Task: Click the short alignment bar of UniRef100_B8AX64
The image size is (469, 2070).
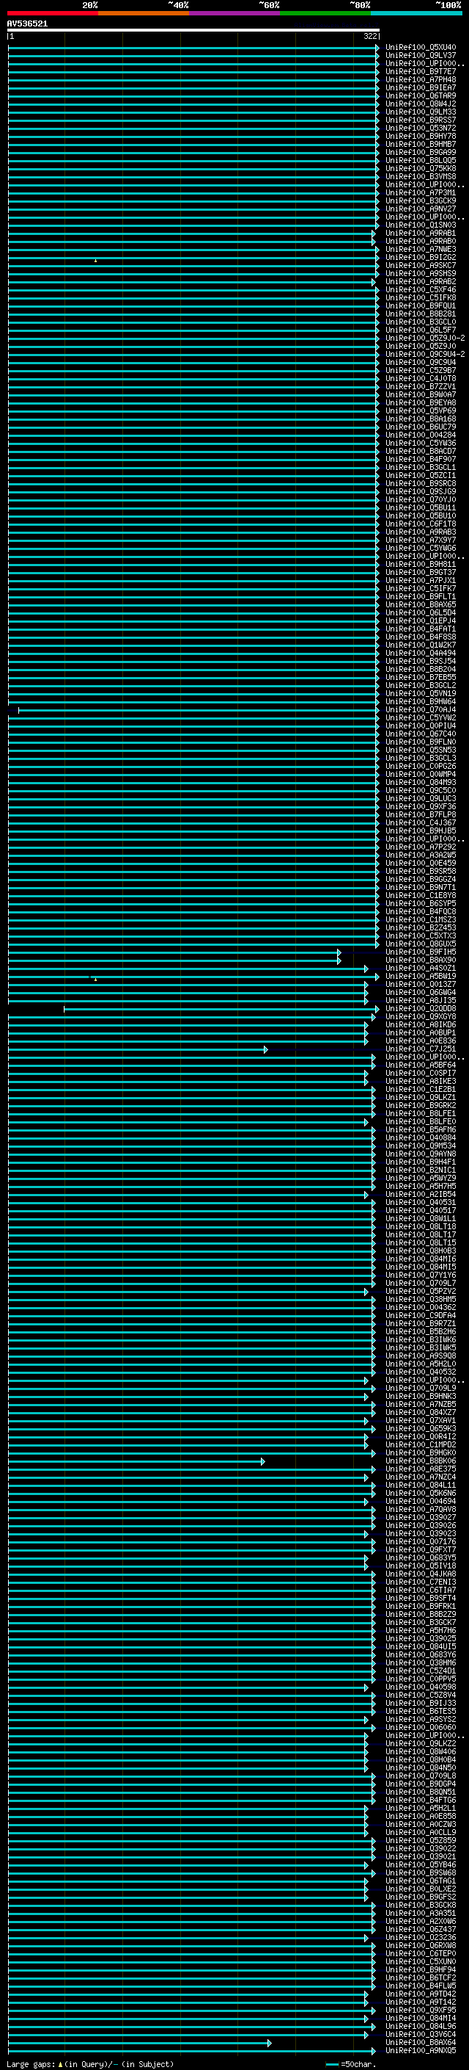Action: coord(139,2043)
